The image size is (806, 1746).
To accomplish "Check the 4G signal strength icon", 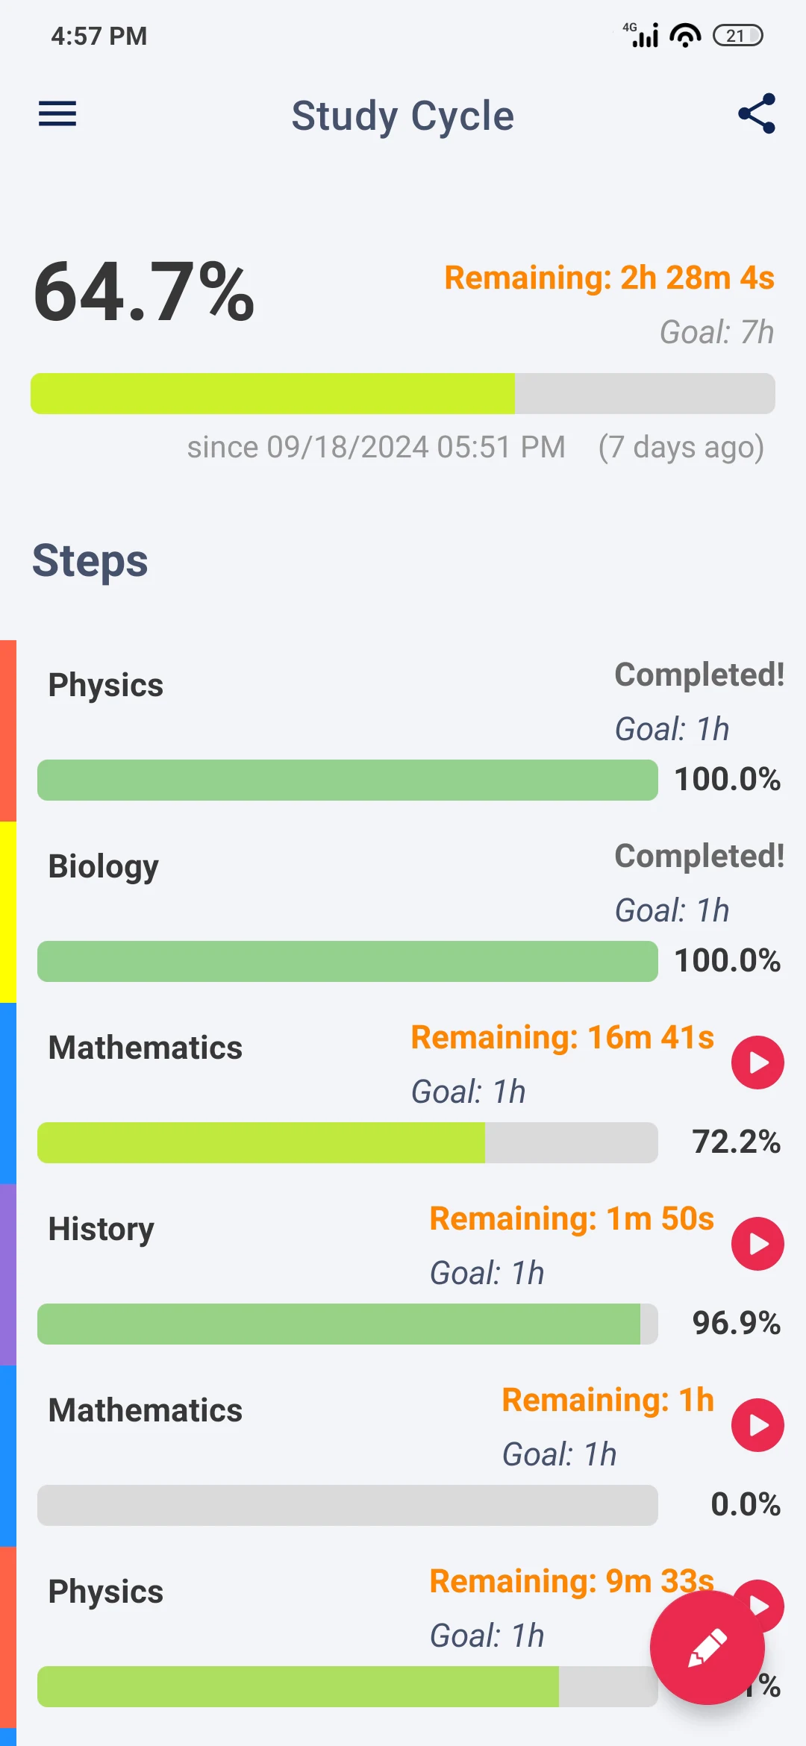I will (x=642, y=35).
